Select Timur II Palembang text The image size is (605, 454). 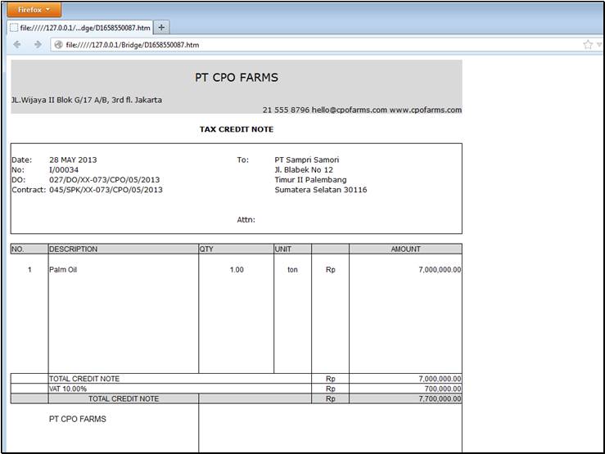pyautogui.click(x=310, y=180)
